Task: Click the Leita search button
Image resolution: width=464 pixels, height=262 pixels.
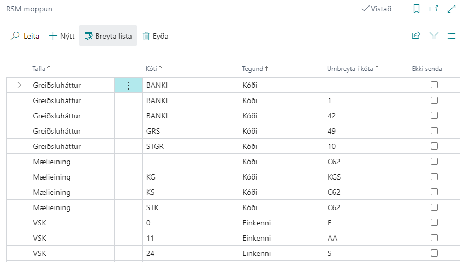Action: click(25, 36)
